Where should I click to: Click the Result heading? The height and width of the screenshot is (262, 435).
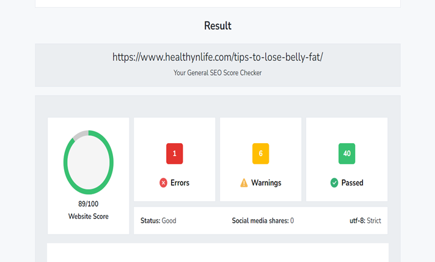coord(217,26)
